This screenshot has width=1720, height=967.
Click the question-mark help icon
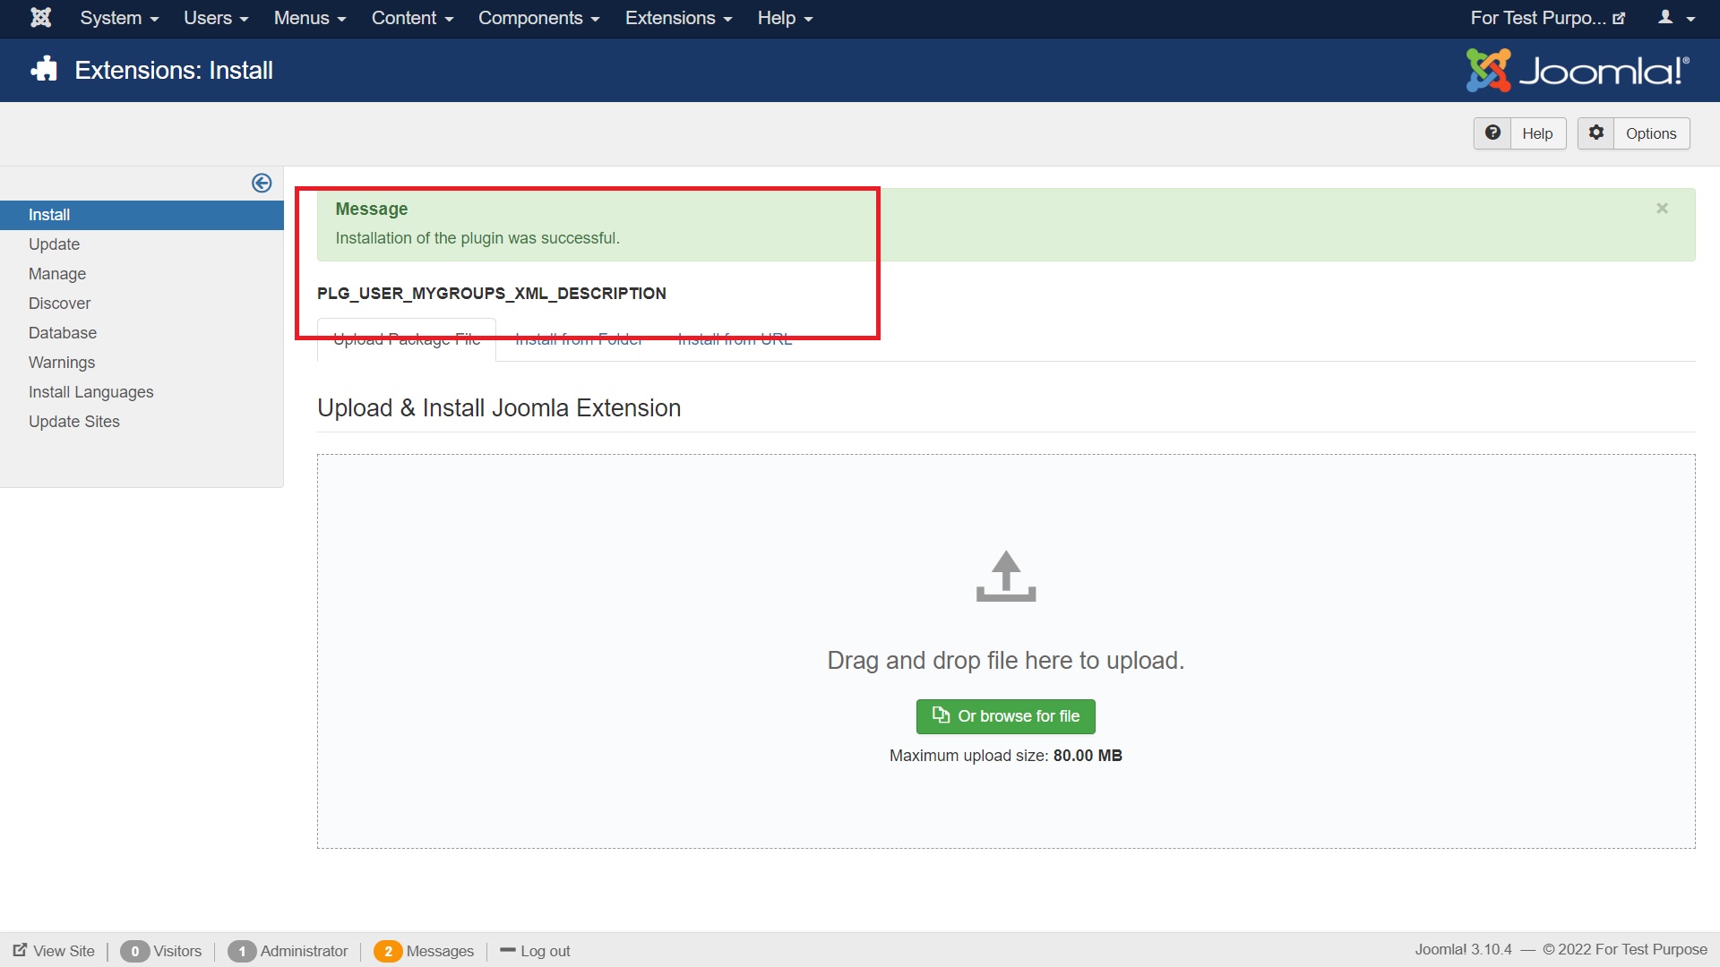1492,133
